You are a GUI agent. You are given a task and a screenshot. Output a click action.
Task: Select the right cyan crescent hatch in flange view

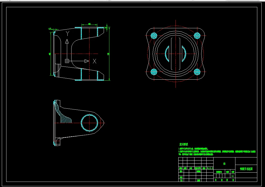(x=184, y=54)
